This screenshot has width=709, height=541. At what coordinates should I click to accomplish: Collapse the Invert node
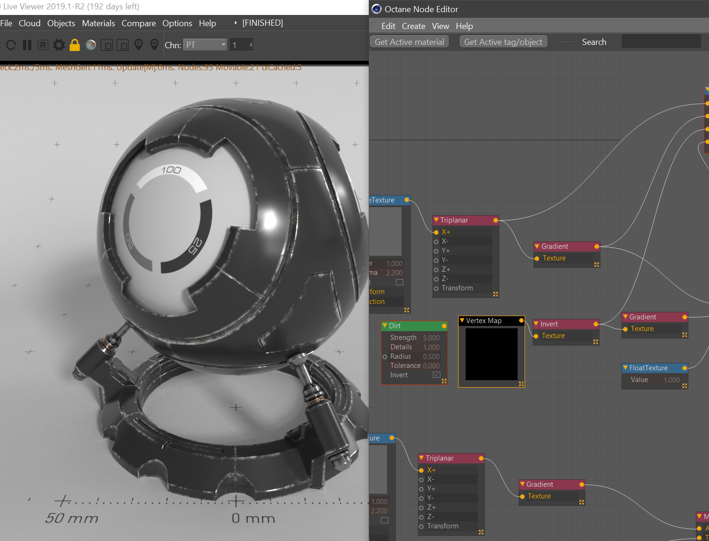[536, 324]
